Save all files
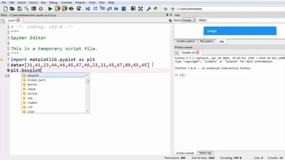This screenshot has width=285, height=160. click(27, 9)
